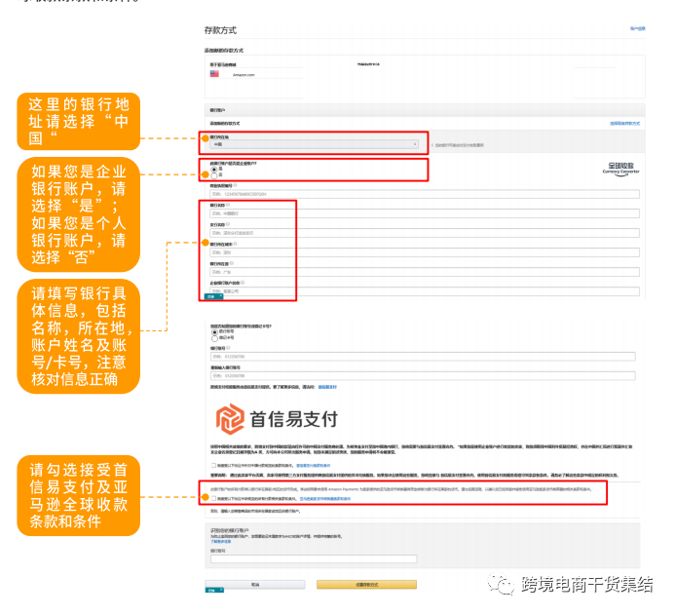675x615 pixels.
Task: Open help icon beside business license number label
Action: 236,185
